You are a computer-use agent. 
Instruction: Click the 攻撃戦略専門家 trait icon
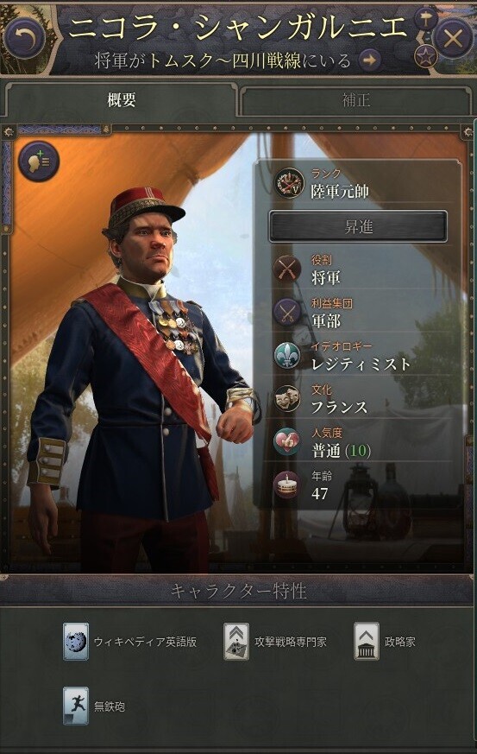click(x=236, y=642)
